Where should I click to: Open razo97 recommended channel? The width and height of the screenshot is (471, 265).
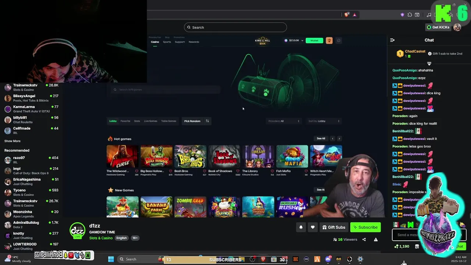(x=31, y=160)
